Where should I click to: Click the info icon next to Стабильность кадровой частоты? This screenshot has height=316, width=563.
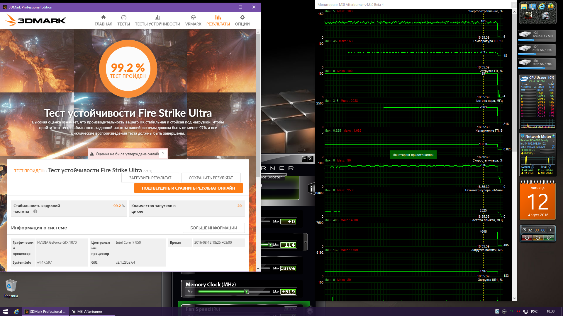pyautogui.click(x=35, y=212)
